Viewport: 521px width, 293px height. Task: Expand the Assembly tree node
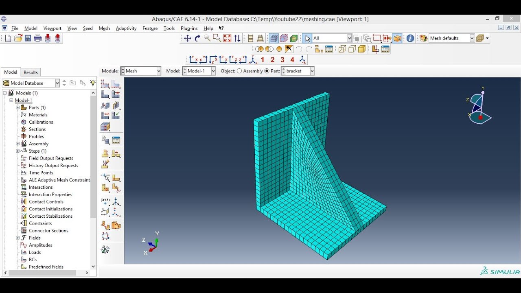point(18,144)
